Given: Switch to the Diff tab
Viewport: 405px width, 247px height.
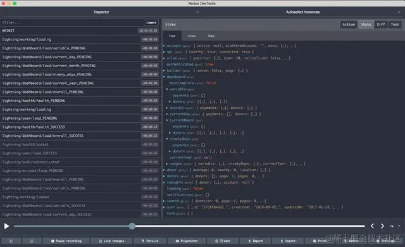Looking at the screenshot, I should pos(381,25).
